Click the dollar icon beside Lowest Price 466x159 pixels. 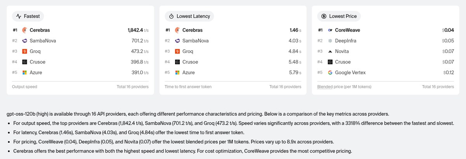point(323,16)
